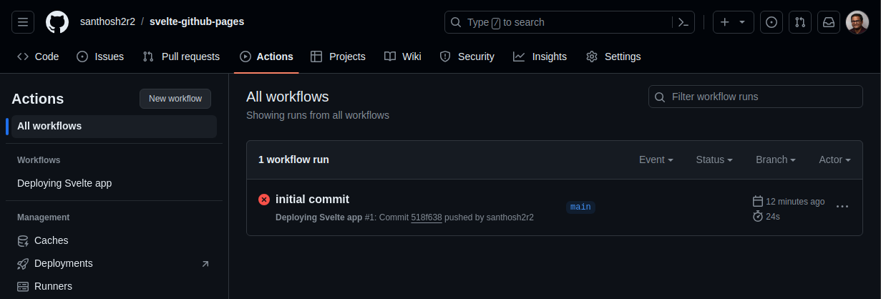Click the main branch label
This screenshot has height=299, width=881.
(580, 207)
